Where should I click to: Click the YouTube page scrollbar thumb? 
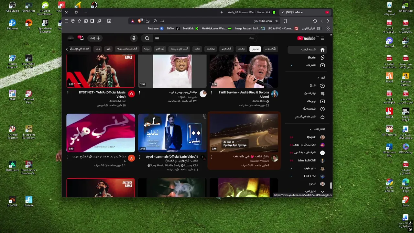(x=331, y=186)
